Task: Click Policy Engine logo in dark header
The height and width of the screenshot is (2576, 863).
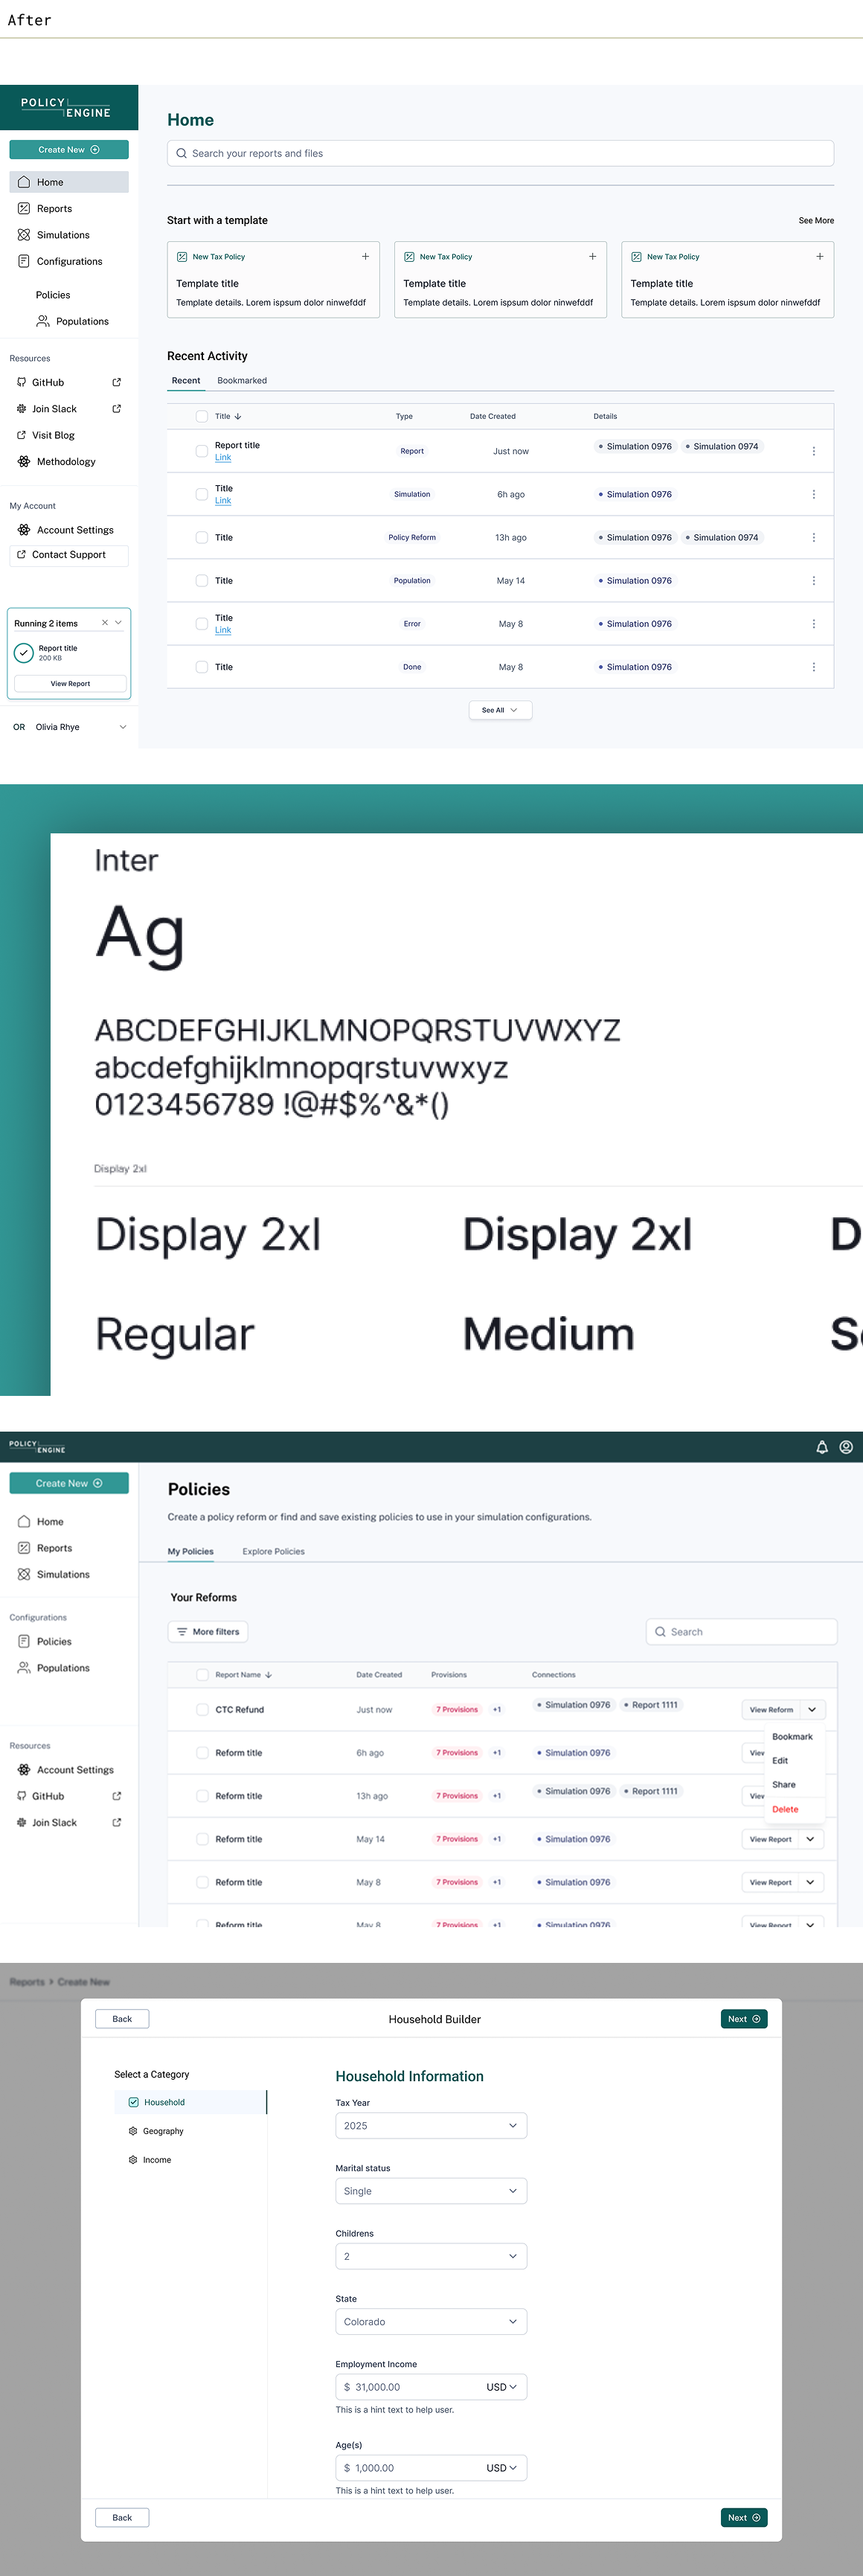Action: coord(37,1447)
